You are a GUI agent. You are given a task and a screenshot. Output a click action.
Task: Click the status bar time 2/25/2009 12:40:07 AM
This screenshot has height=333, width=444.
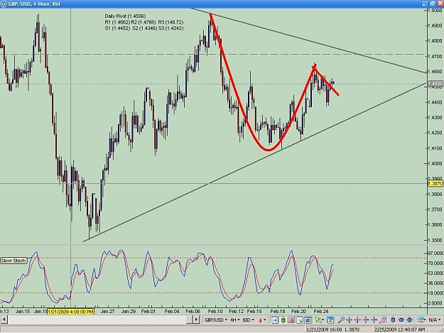(400, 329)
